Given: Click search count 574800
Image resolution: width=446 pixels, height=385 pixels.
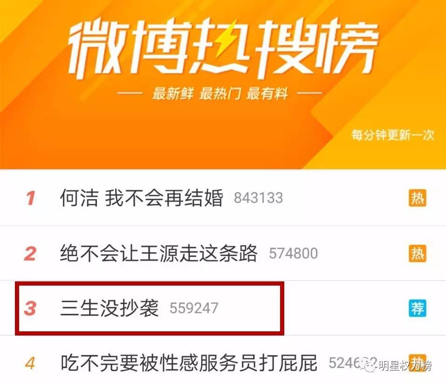Looking at the screenshot, I should (293, 253).
